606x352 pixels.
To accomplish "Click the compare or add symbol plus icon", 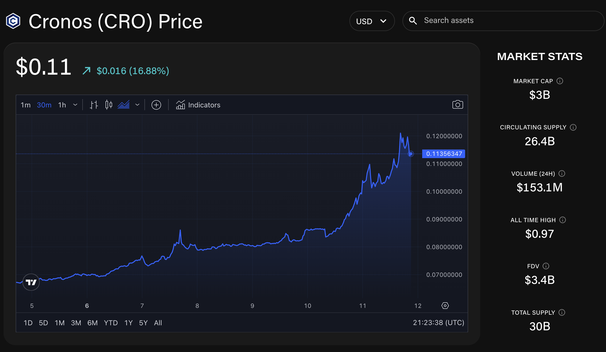I will 156,105.
